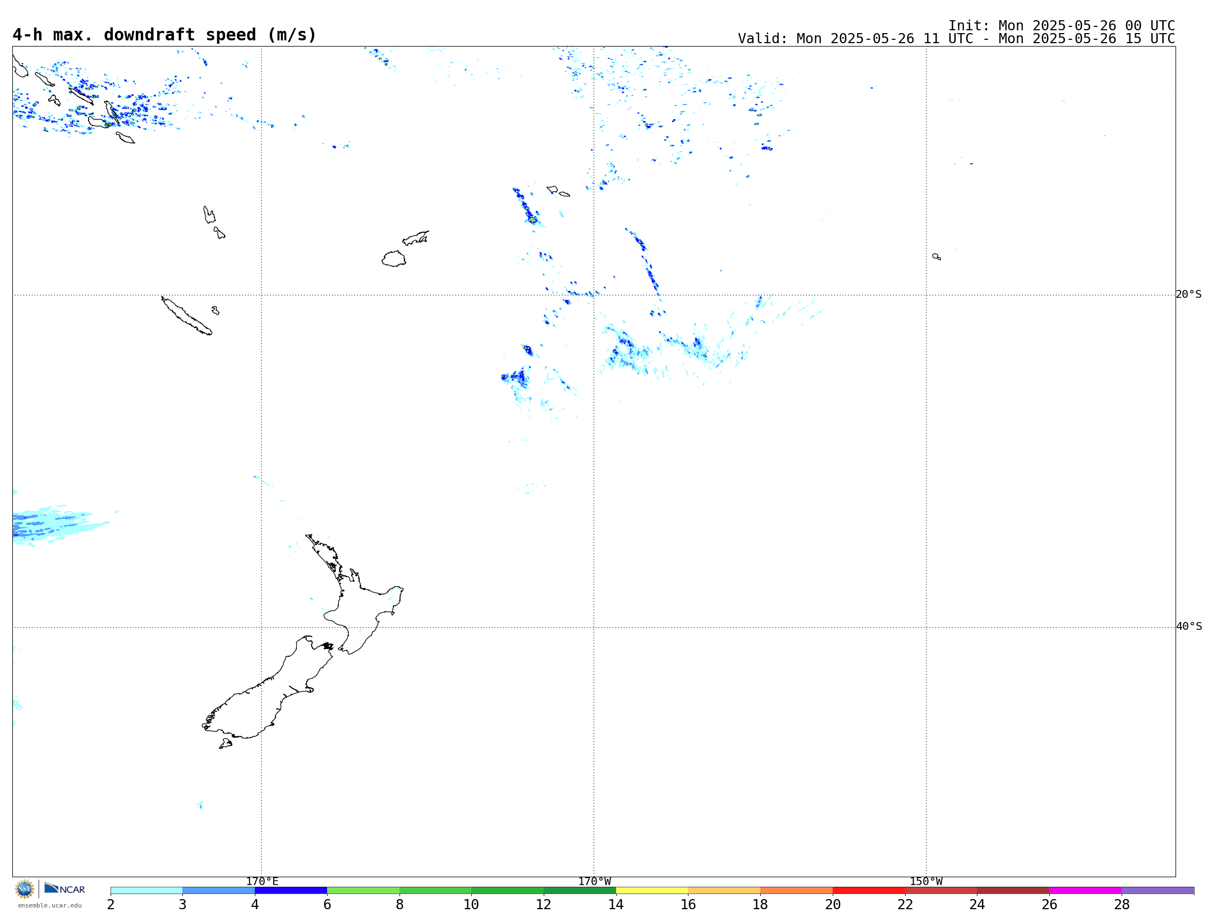Viewport: 1212px width, 912px height.
Task: Click the NCAR logo
Action: pyautogui.click(x=65, y=888)
